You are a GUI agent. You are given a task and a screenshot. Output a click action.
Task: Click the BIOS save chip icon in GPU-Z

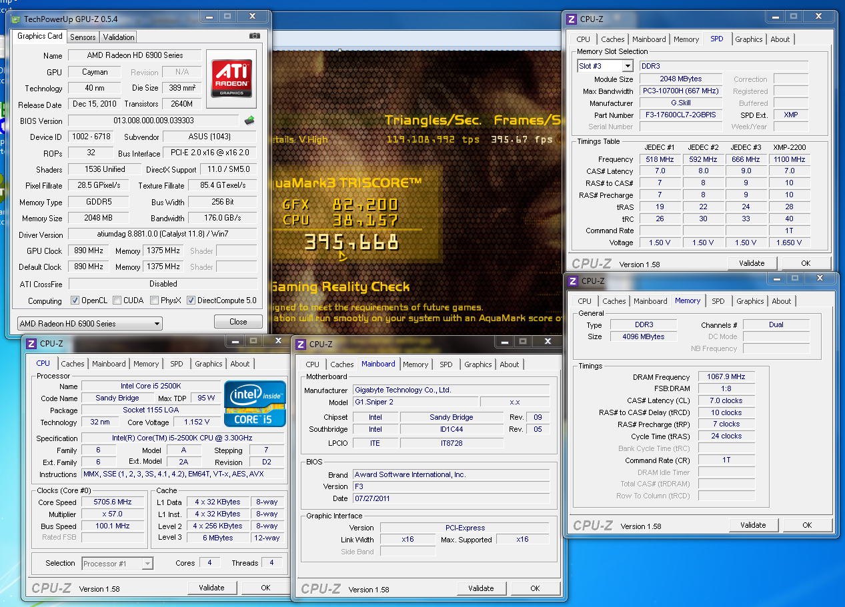click(x=249, y=121)
